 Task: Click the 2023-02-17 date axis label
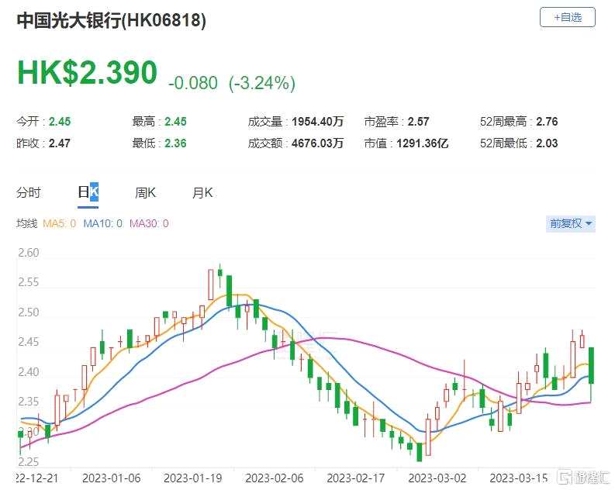coord(356,478)
